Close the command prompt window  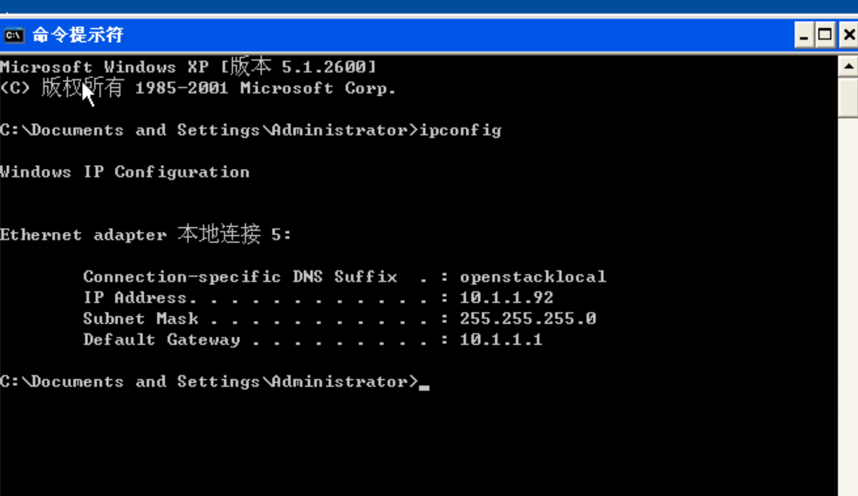[848, 36]
